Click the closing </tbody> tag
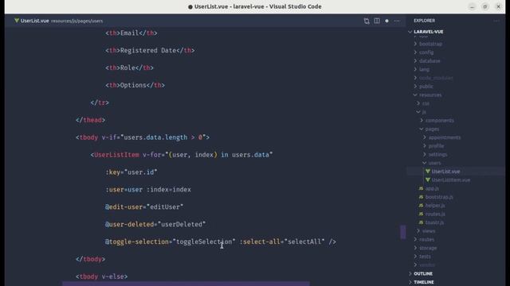Image resolution: width=510 pixels, height=286 pixels. tap(90, 260)
